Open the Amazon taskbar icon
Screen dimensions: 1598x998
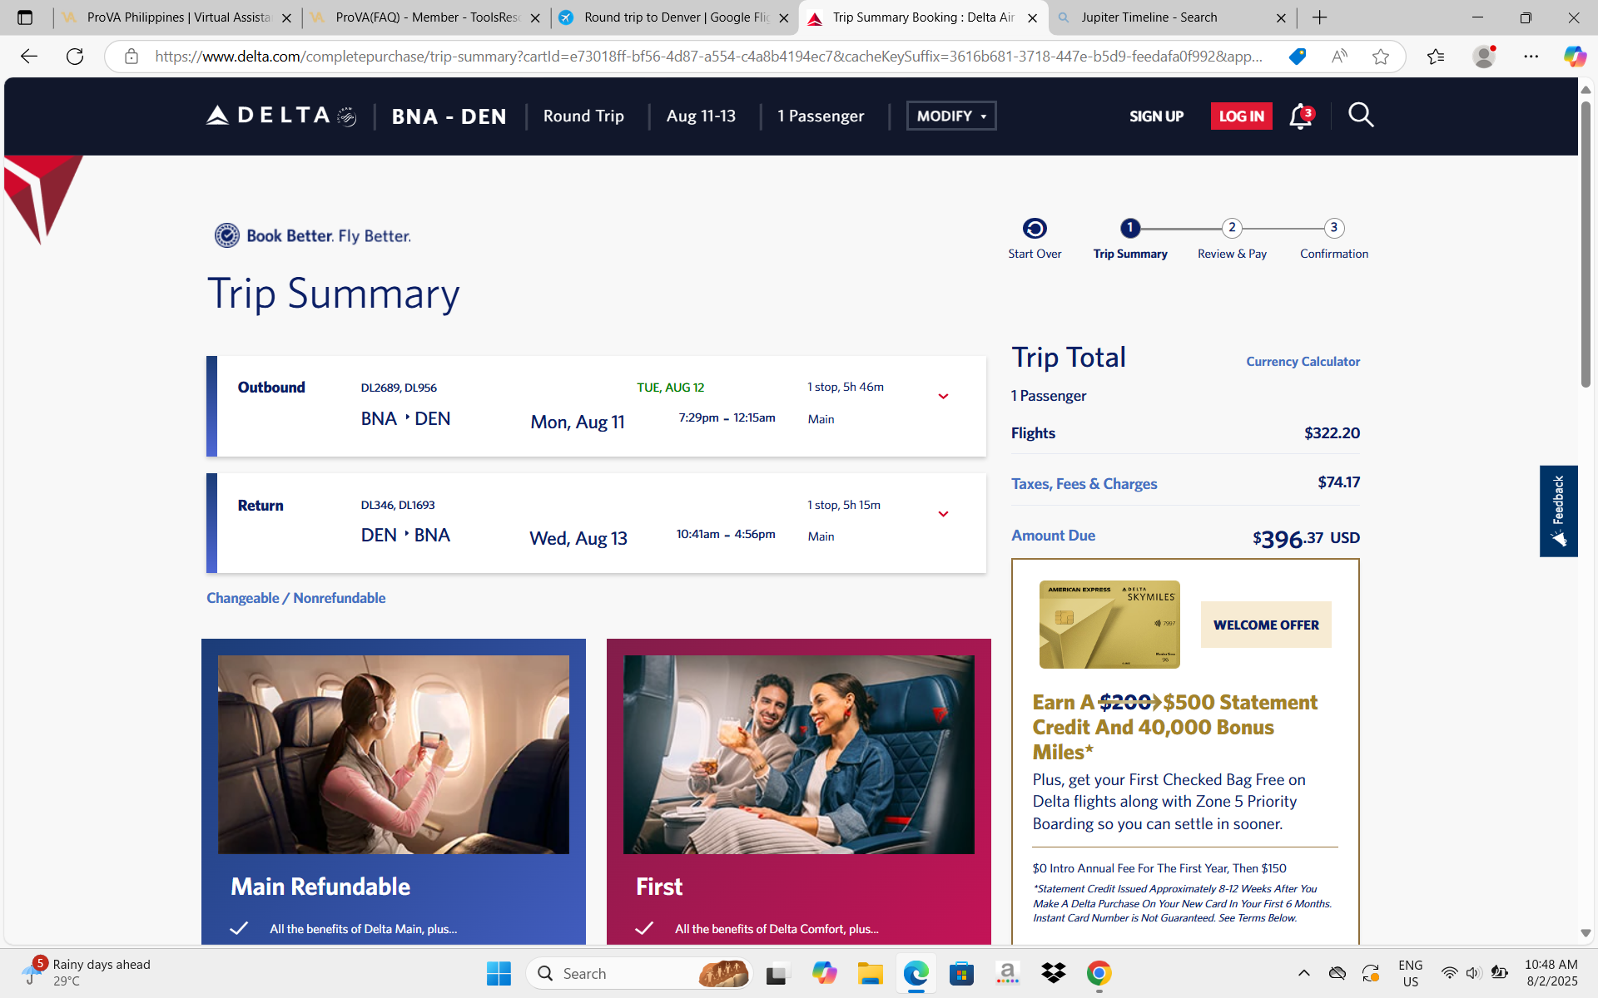(1007, 973)
